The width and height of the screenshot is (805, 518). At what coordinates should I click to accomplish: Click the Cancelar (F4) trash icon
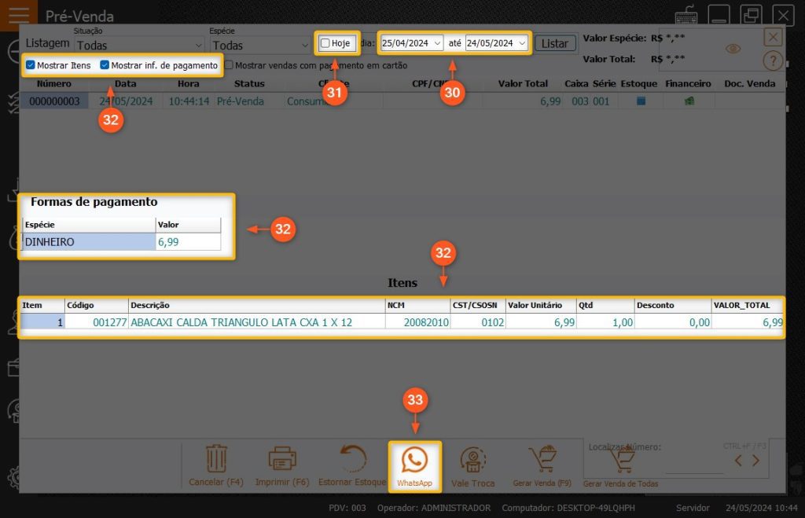tap(216, 459)
